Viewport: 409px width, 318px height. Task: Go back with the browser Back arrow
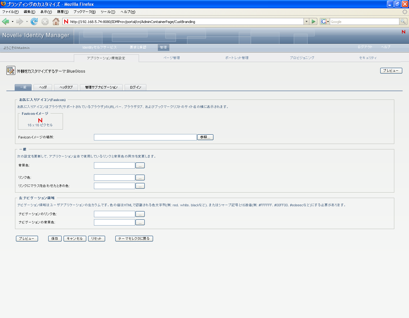click(5, 21)
